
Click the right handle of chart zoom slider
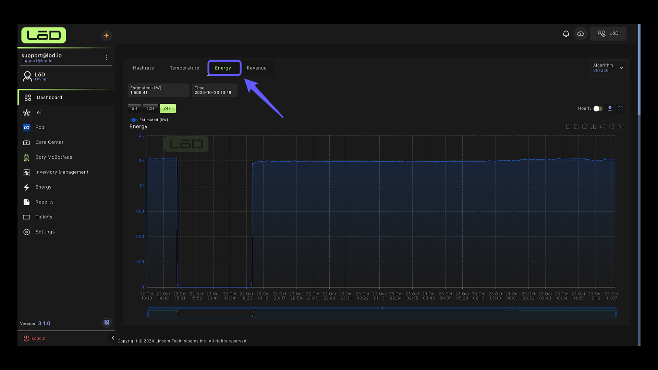pos(616,314)
